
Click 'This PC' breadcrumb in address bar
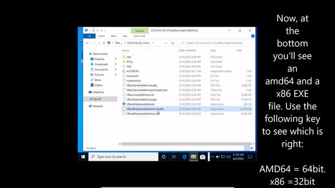119,43
